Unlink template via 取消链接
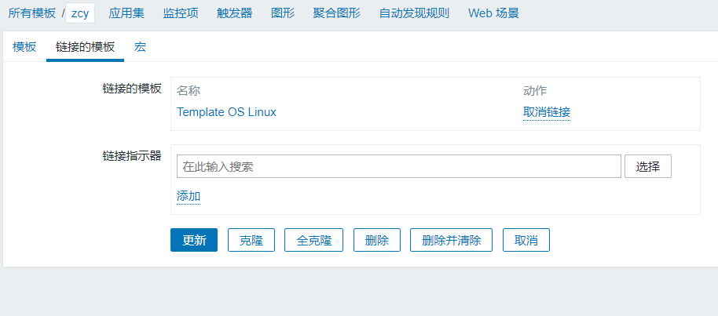718x316 pixels. tap(547, 112)
